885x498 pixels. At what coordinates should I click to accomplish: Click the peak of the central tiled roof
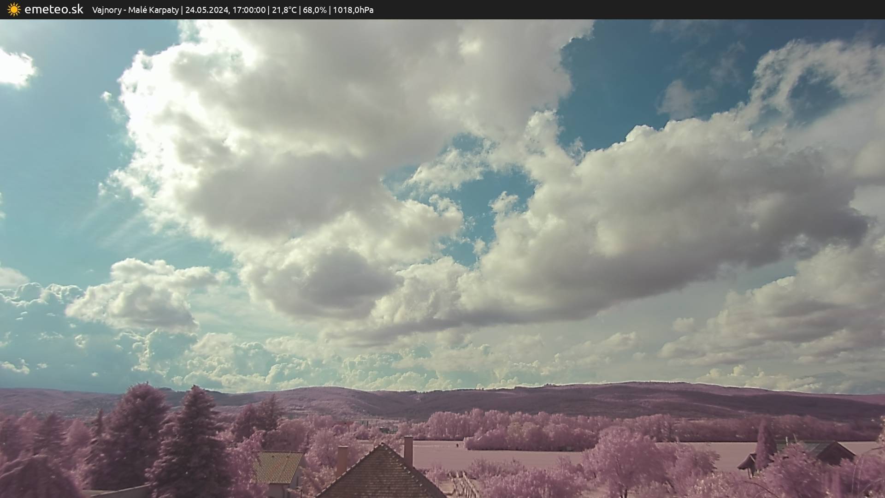point(382,445)
